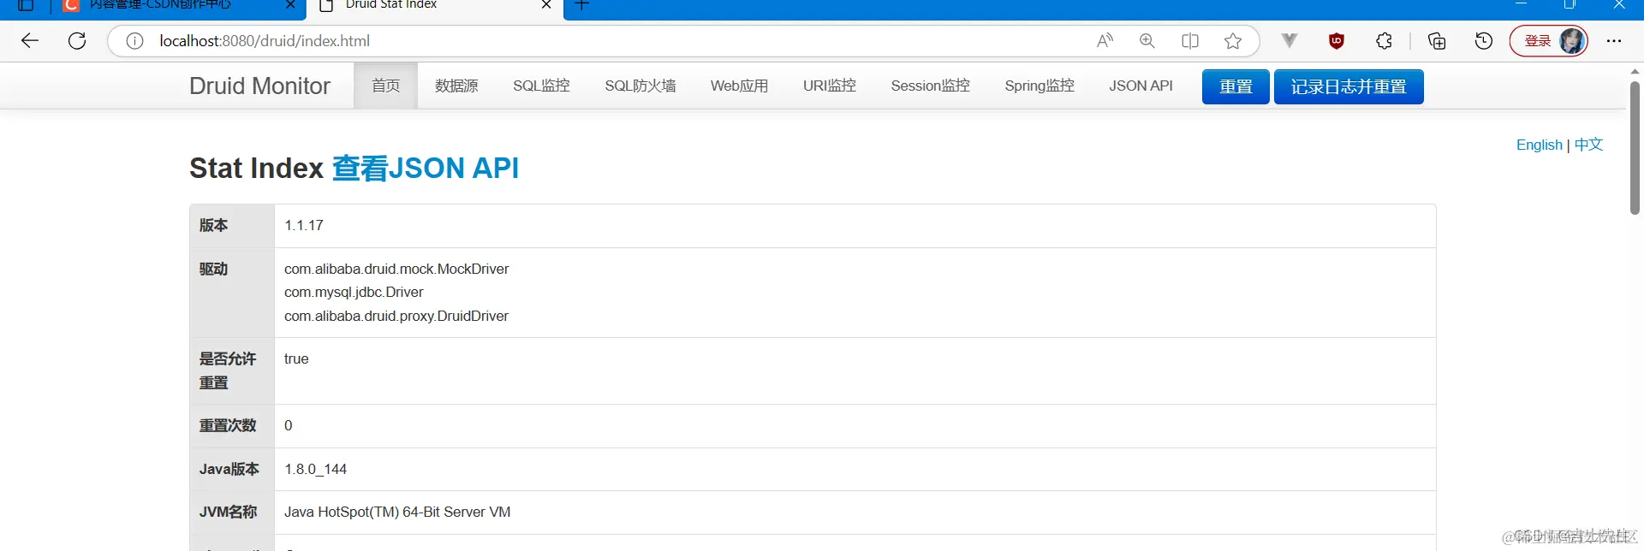Open the extensions puzzle icon
Screen dimensions: 1644x551
1384,41
